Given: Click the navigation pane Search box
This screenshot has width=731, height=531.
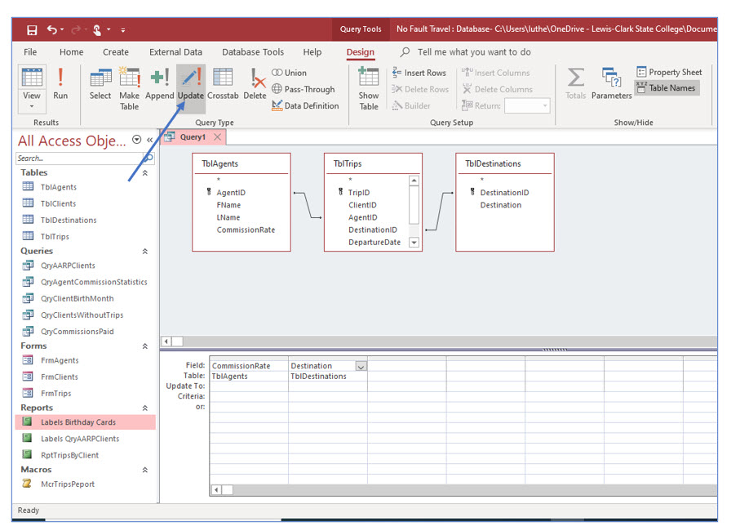Looking at the screenshot, I should point(79,158).
